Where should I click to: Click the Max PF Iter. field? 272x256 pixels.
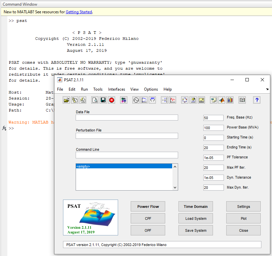pyautogui.click(x=213, y=168)
